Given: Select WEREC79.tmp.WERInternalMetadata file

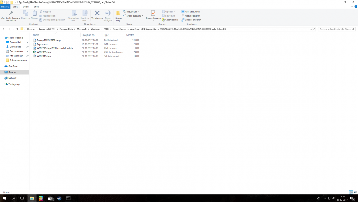Looking at the screenshot, I should (x=55, y=48).
